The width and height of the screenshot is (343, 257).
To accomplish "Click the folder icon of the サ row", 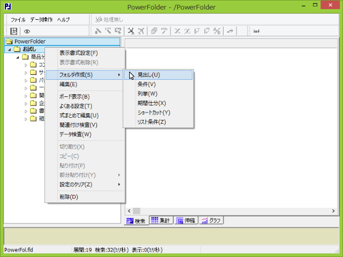I will pos(33,72).
